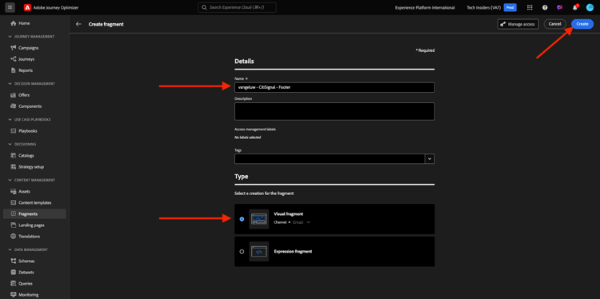Viewport: 600px width, 299px height.
Task: Click the search magnifier icon
Action: (204, 7)
